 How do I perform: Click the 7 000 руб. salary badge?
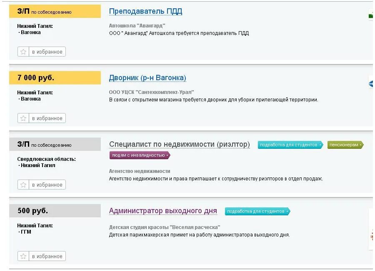[x=55, y=78]
